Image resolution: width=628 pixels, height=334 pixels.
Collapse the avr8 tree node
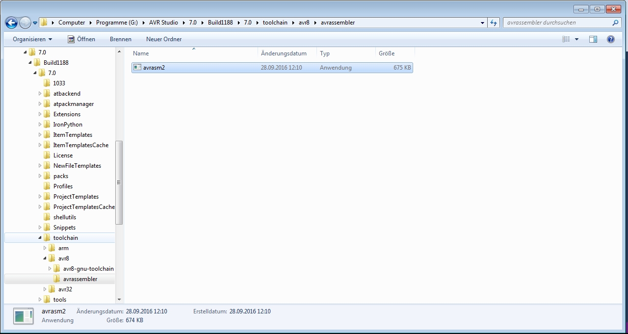tap(45, 258)
